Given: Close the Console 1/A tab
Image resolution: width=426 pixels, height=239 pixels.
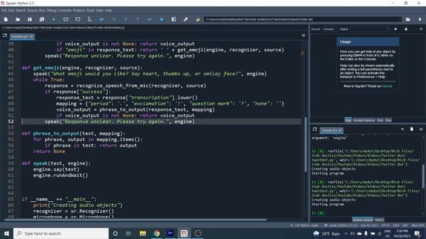Looking at the screenshot, I should [x=340, y=130].
